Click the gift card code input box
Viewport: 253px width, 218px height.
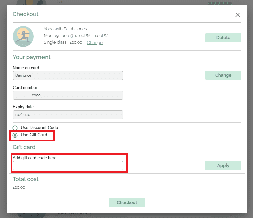tap(68, 166)
